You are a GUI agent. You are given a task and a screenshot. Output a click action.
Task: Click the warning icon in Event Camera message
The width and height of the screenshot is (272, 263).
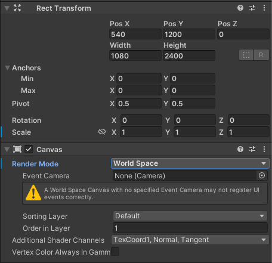click(x=33, y=193)
